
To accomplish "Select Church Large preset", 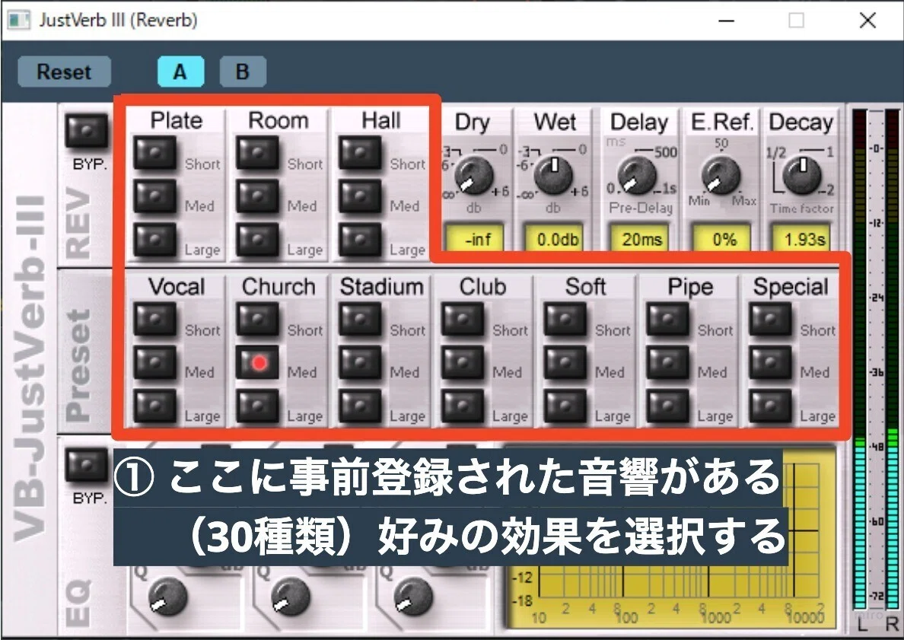I will coord(257,406).
